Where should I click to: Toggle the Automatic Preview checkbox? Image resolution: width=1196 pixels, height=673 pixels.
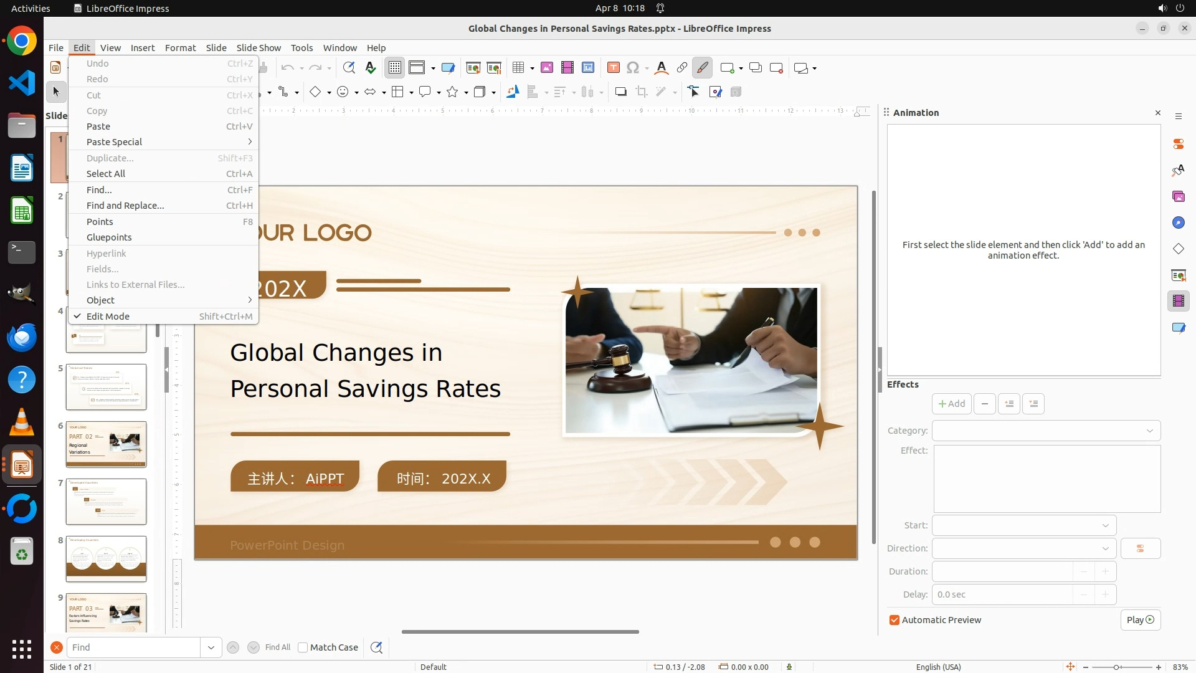[895, 620]
